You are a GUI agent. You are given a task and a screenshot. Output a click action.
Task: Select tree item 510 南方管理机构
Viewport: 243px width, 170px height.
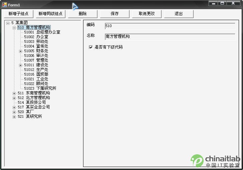[x=34, y=27]
